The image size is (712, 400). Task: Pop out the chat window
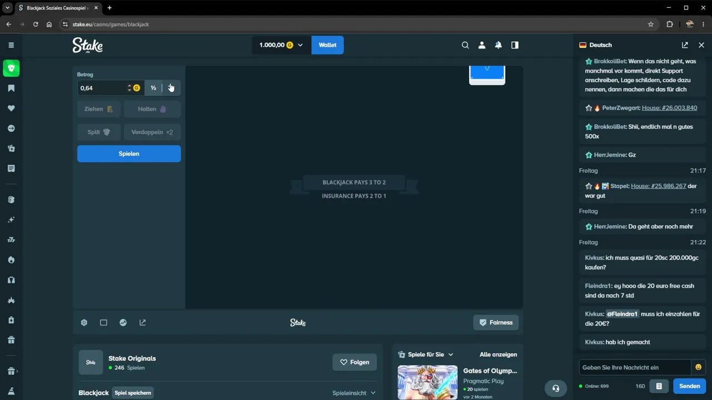[x=685, y=45]
